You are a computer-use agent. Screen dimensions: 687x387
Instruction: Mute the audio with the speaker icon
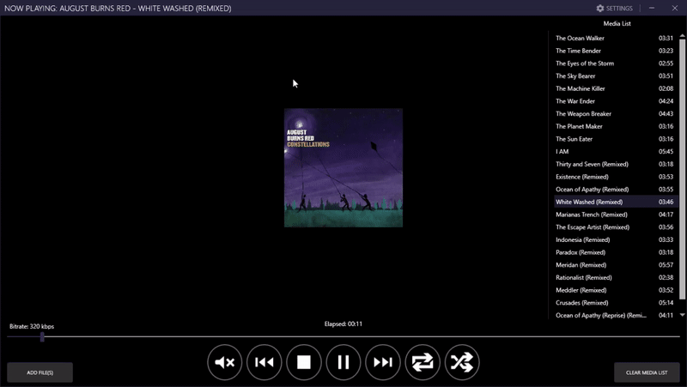pyautogui.click(x=225, y=362)
